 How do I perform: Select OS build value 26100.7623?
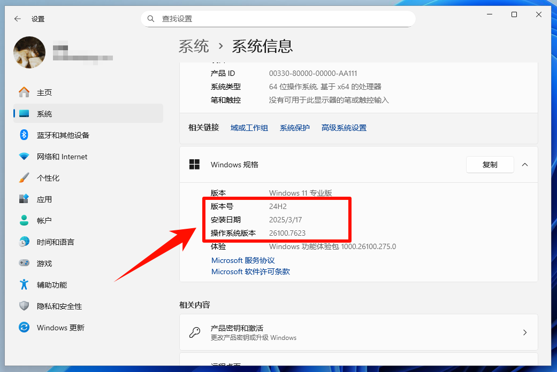coord(287,233)
